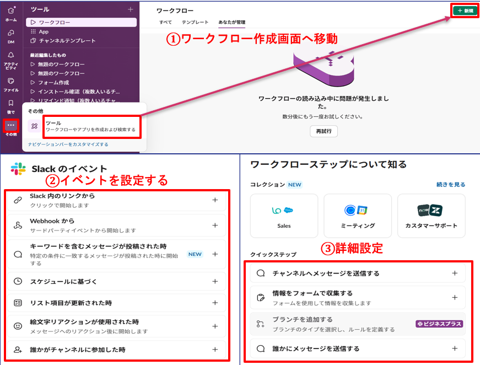Open the Sales collection card

[284, 216]
